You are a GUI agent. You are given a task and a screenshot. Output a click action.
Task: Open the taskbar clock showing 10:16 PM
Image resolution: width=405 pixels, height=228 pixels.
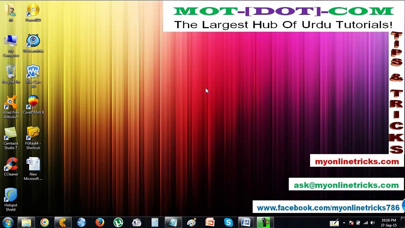point(389,223)
